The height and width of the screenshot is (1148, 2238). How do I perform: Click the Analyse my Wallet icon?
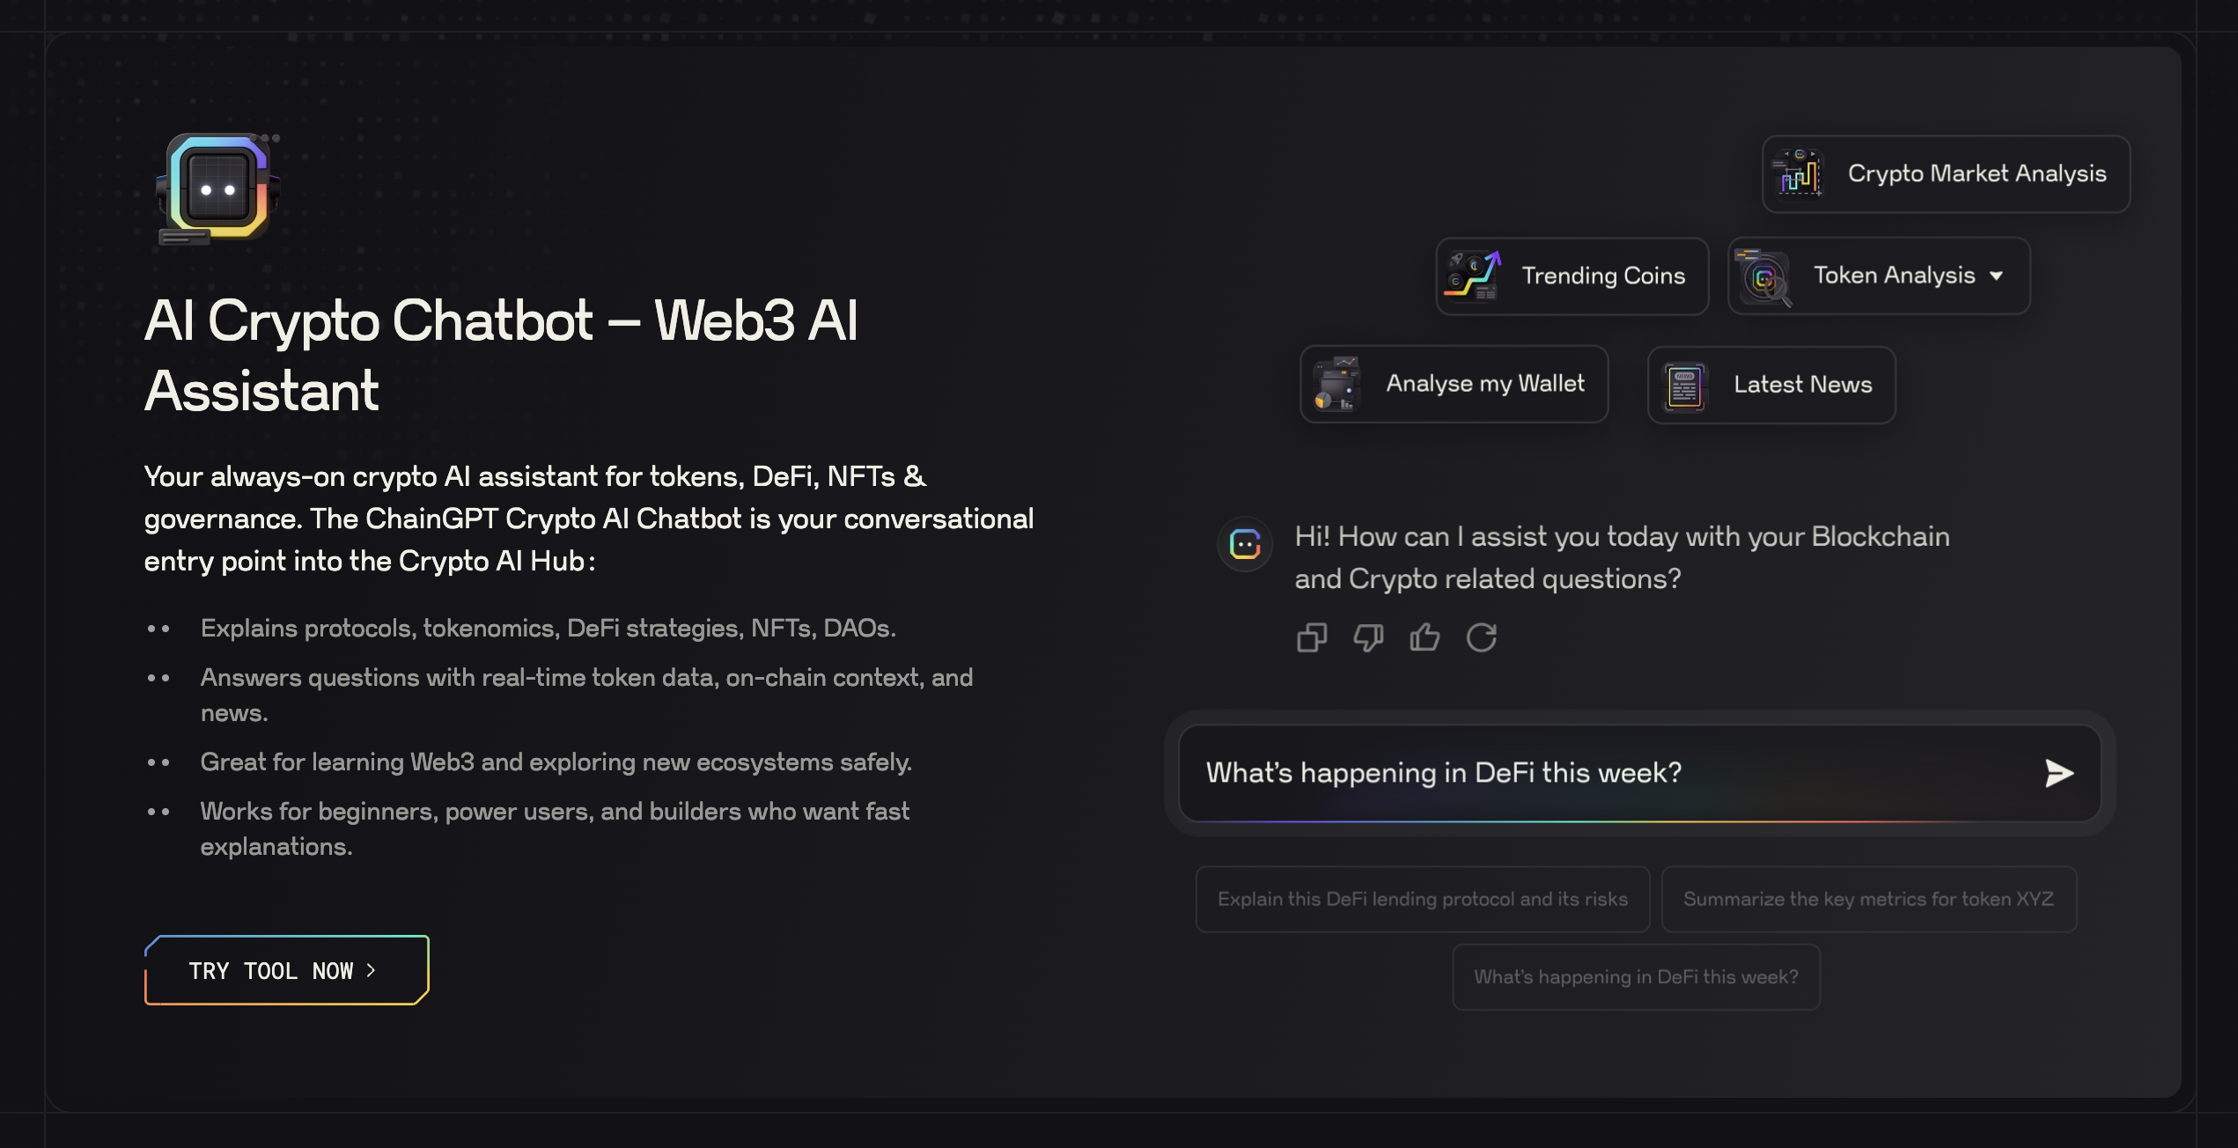[1336, 385]
